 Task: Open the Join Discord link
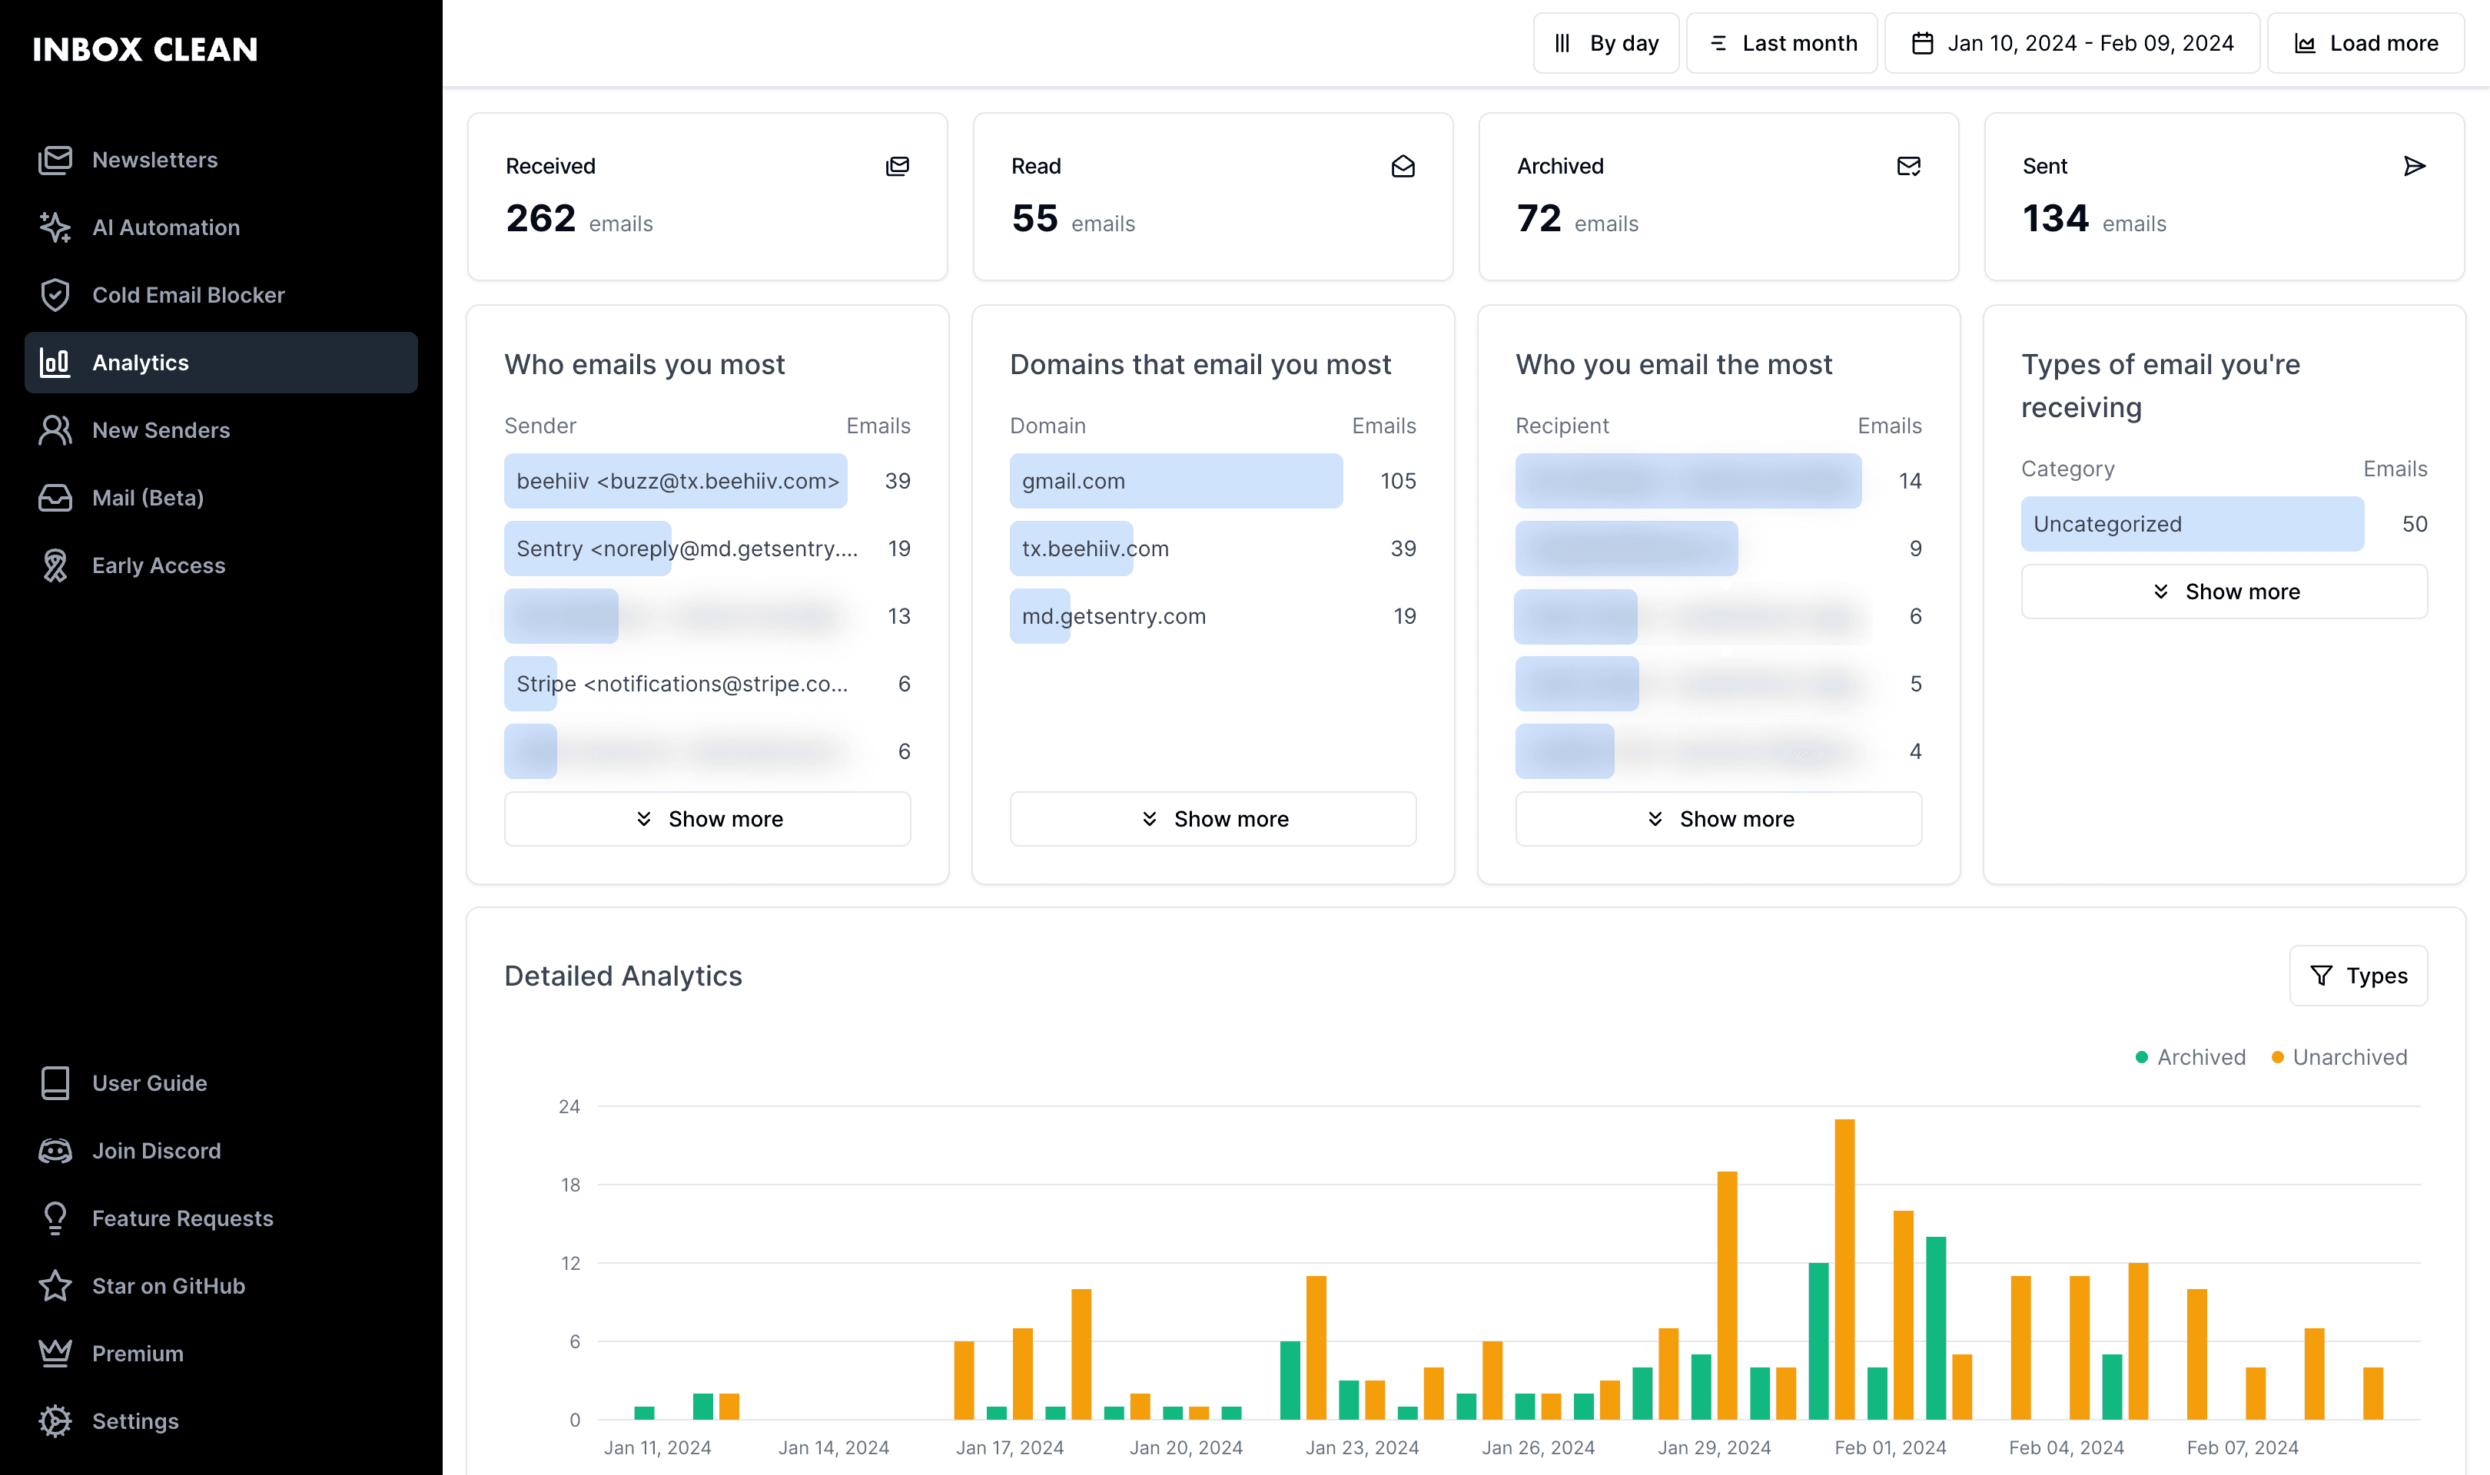[x=221, y=1151]
